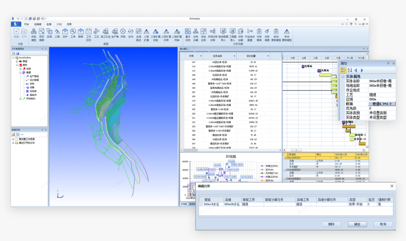Open the 块段模型 block model tool
Viewport: 406px width, 241px height.
pos(34,34)
